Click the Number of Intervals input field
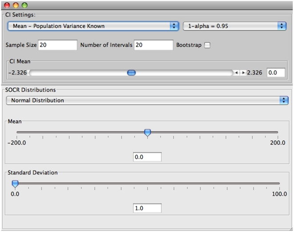Viewport: 294px width, 232px height. point(153,45)
